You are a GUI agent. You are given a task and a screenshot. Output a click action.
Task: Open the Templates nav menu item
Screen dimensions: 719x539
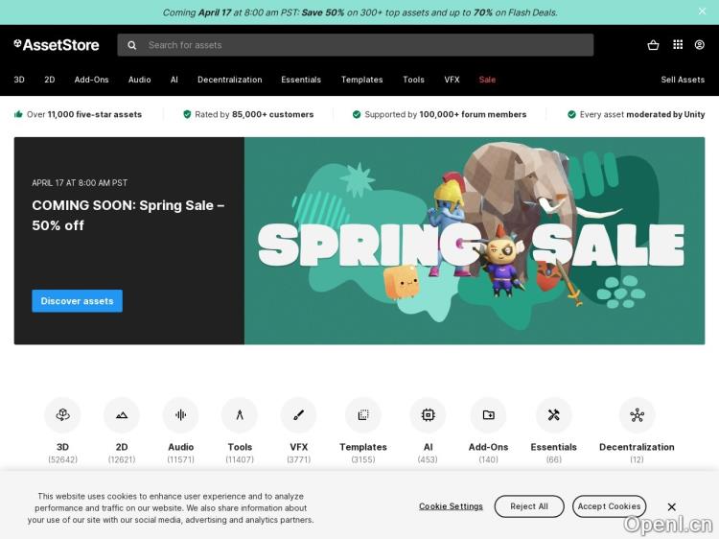click(361, 80)
